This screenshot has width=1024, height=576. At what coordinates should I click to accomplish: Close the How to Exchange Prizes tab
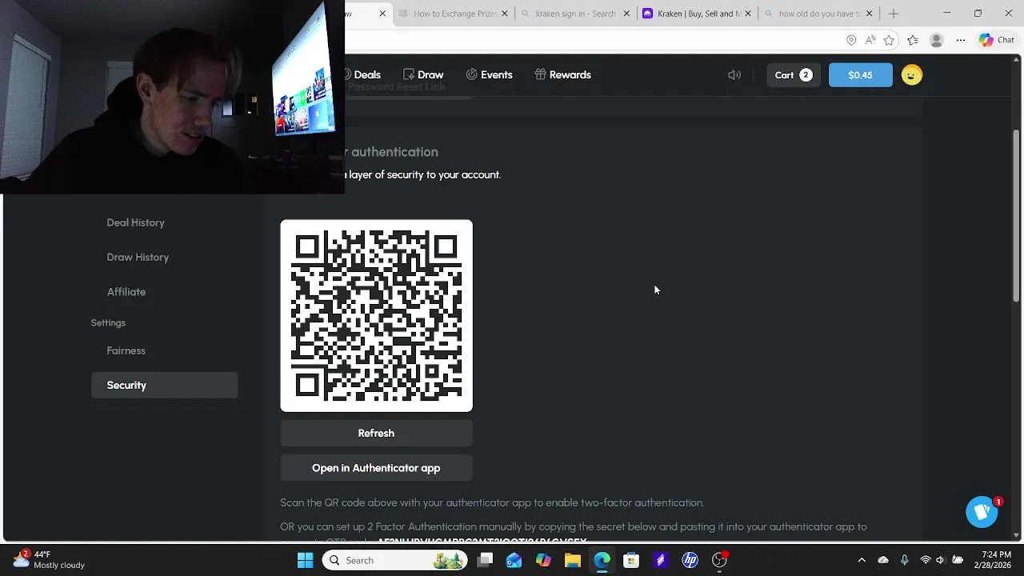[505, 14]
